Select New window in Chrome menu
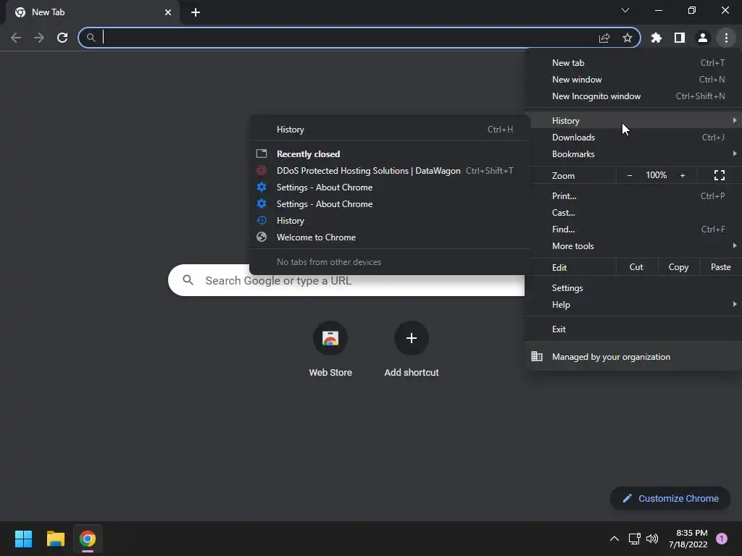The image size is (742, 556). pos(633,80)
